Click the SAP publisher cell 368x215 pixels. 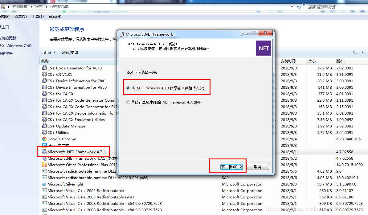pos(225,178)
